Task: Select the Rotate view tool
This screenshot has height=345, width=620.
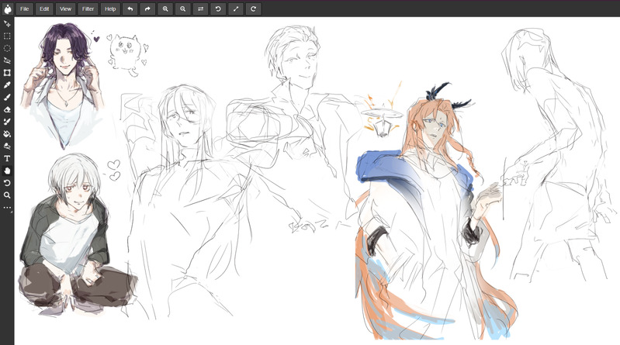Action: point(7,183)
